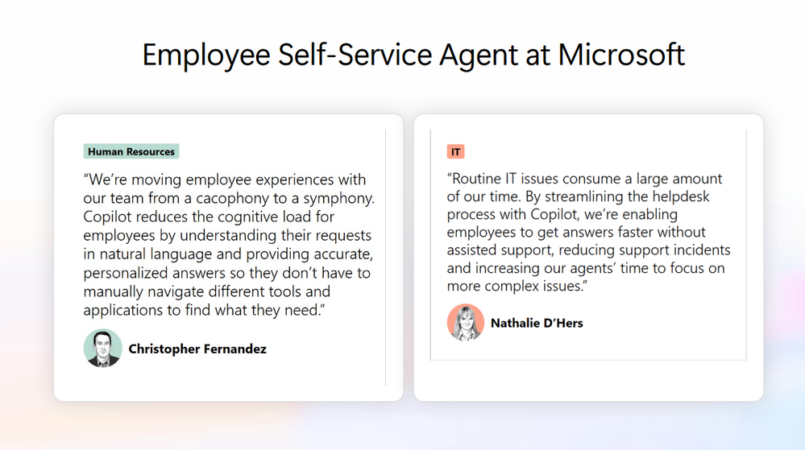Click the Nathalie D'Hers name label
The width and height of the screenshot is (805, 450).
click(x=537, y=324)
